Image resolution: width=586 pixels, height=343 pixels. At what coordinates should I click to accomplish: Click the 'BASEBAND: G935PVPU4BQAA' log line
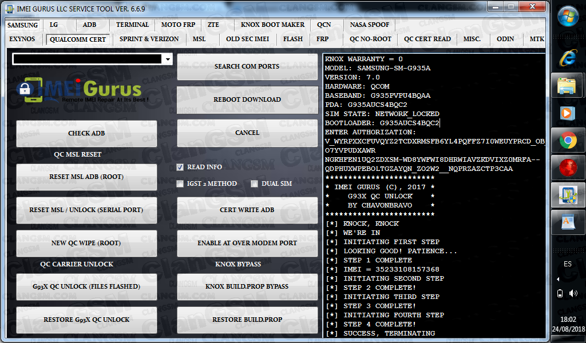(378, 95)
